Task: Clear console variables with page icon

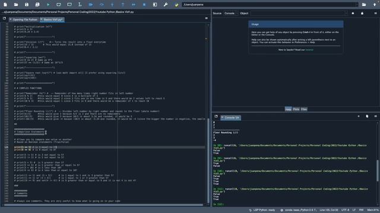Action: point(367,117)
